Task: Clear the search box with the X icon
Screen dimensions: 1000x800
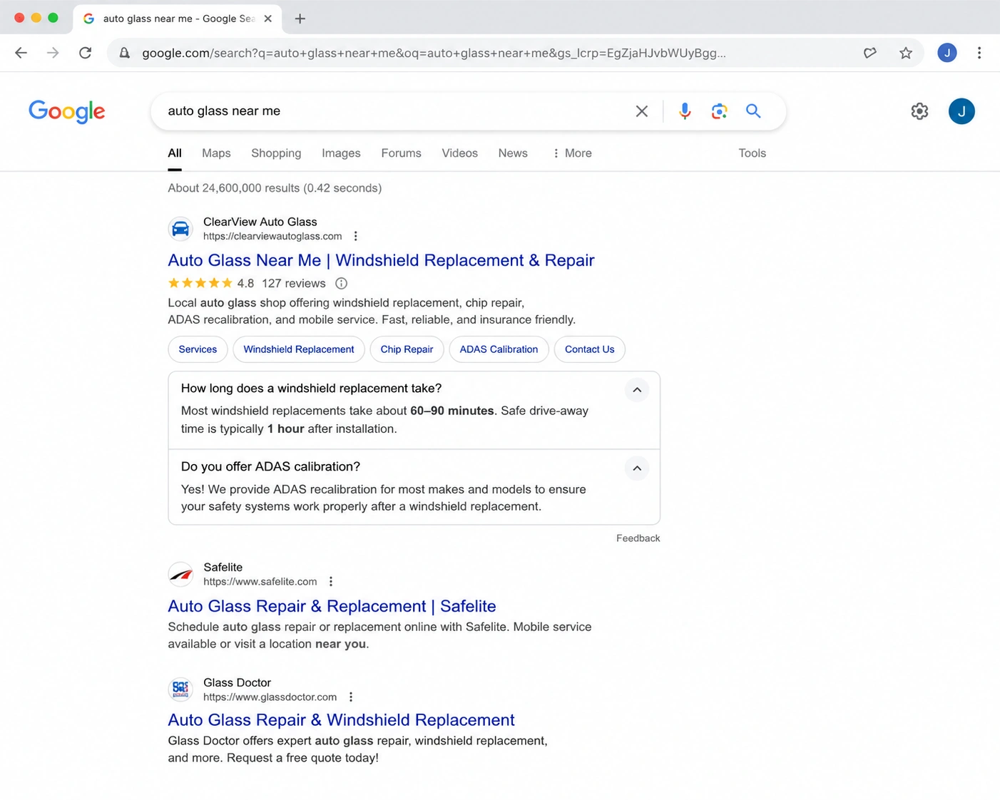Action: click(x=642, y=111)
